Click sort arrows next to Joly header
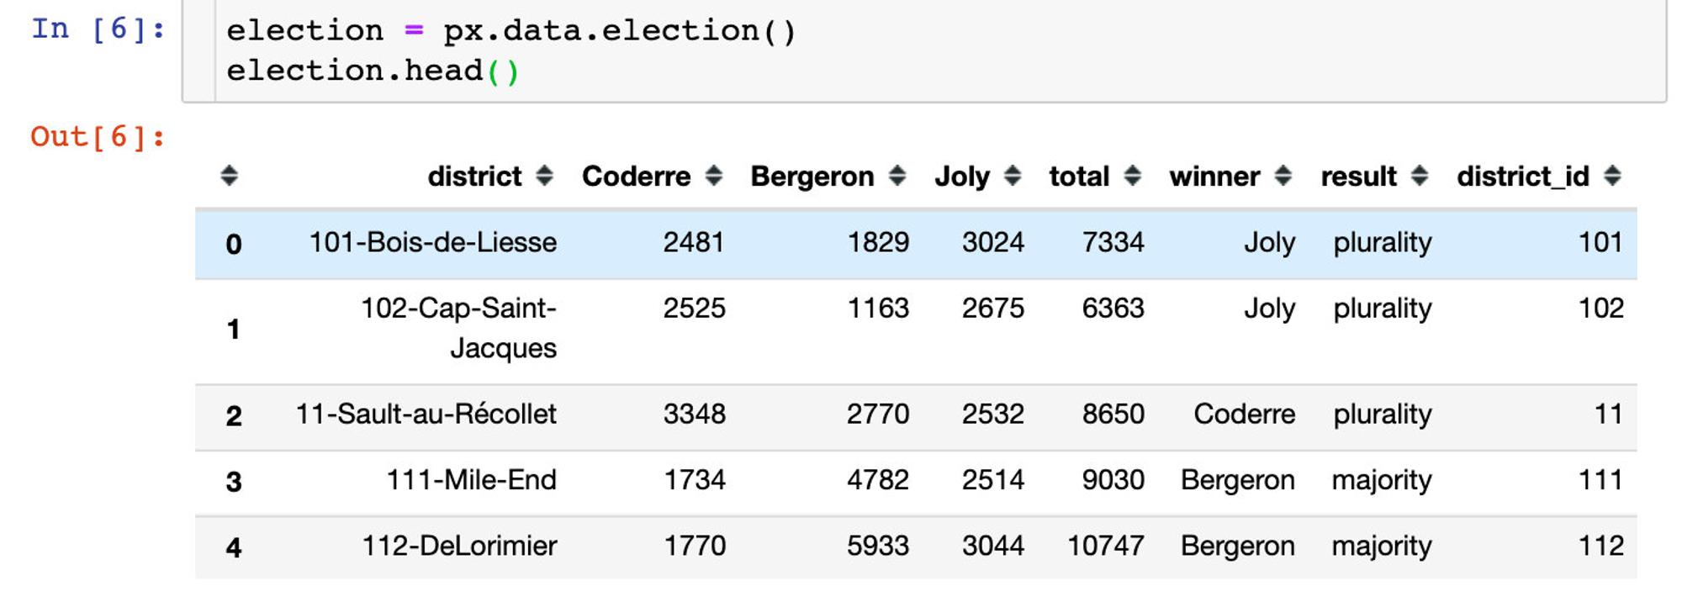 click(1013, 176)
